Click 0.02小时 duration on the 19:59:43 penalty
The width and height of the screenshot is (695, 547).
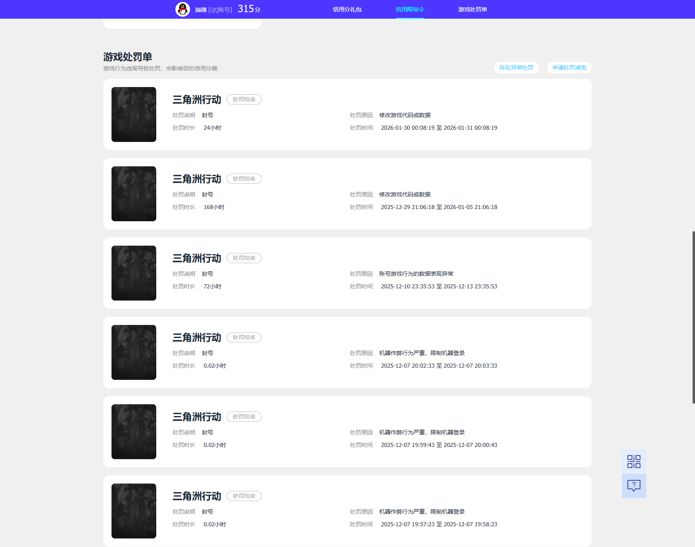(x=215, y=445)
